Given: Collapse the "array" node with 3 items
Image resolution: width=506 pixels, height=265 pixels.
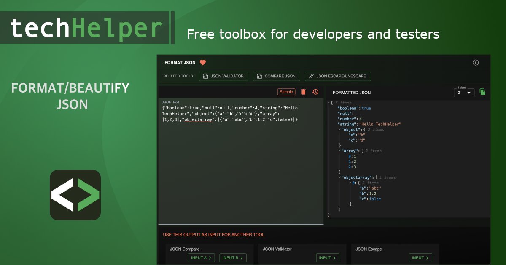Looking at the screenshot, I should point(339,151).
